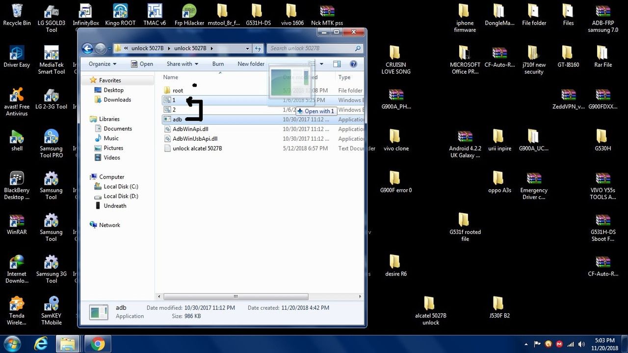Click the Burn toolbar button
This screenshot has width=628, height=353.
pyautogui.click(x=218, y=64)
